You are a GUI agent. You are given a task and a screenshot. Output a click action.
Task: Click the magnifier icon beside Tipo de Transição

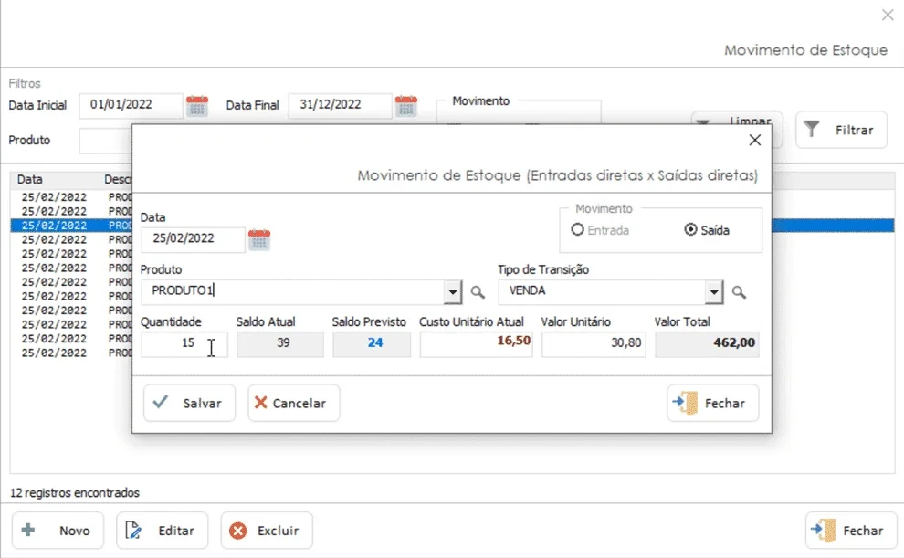pos(739,292)
